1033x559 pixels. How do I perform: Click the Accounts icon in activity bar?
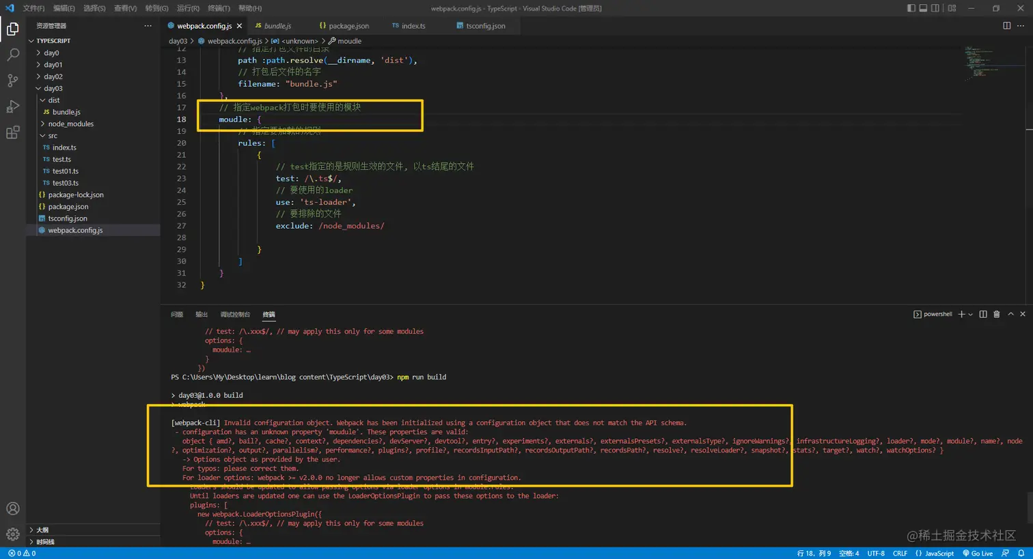tap(12, 508)
